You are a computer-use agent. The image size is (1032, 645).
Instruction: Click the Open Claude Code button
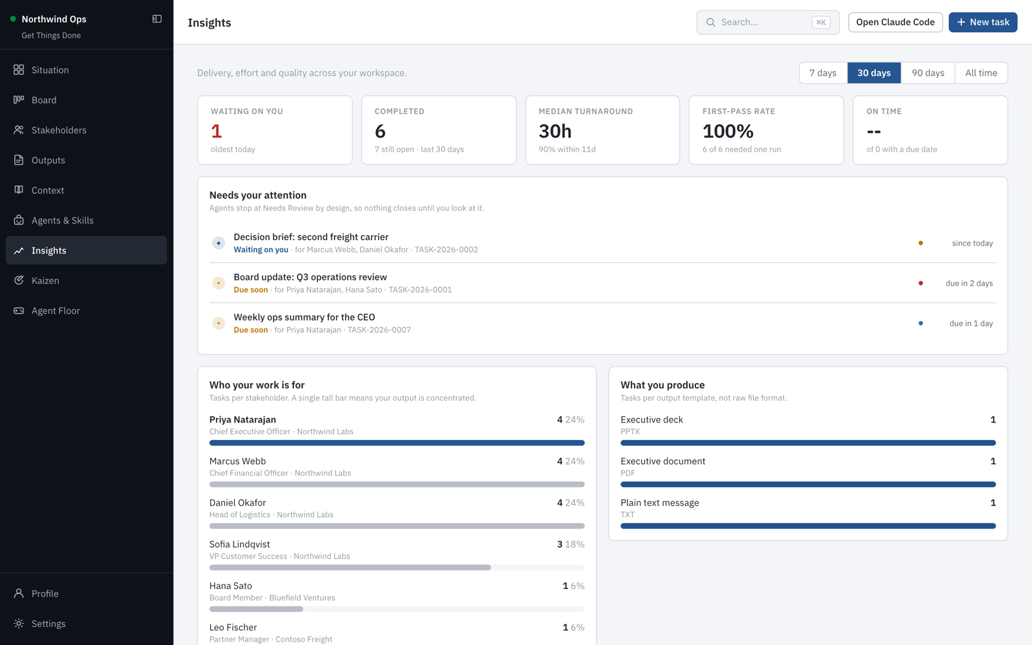(895, 22)
